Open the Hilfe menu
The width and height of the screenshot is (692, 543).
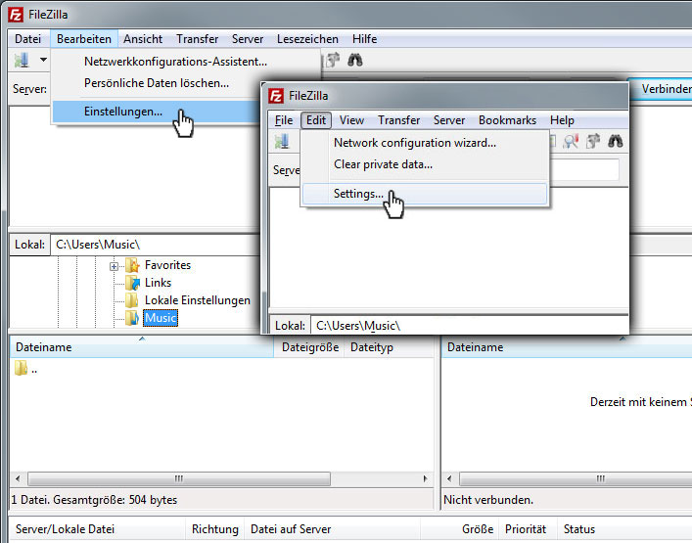[x=364, y=39]
